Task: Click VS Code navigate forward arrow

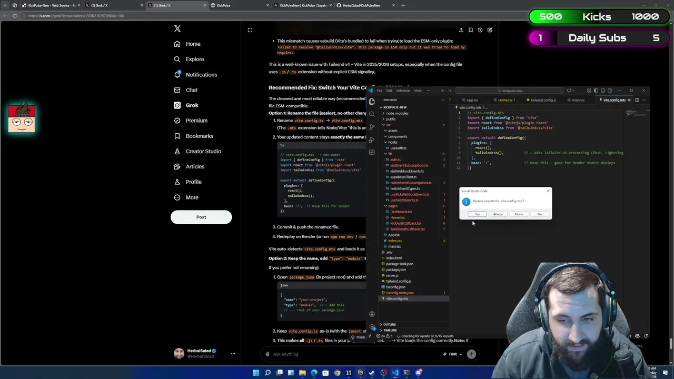Action: (450, 91)
